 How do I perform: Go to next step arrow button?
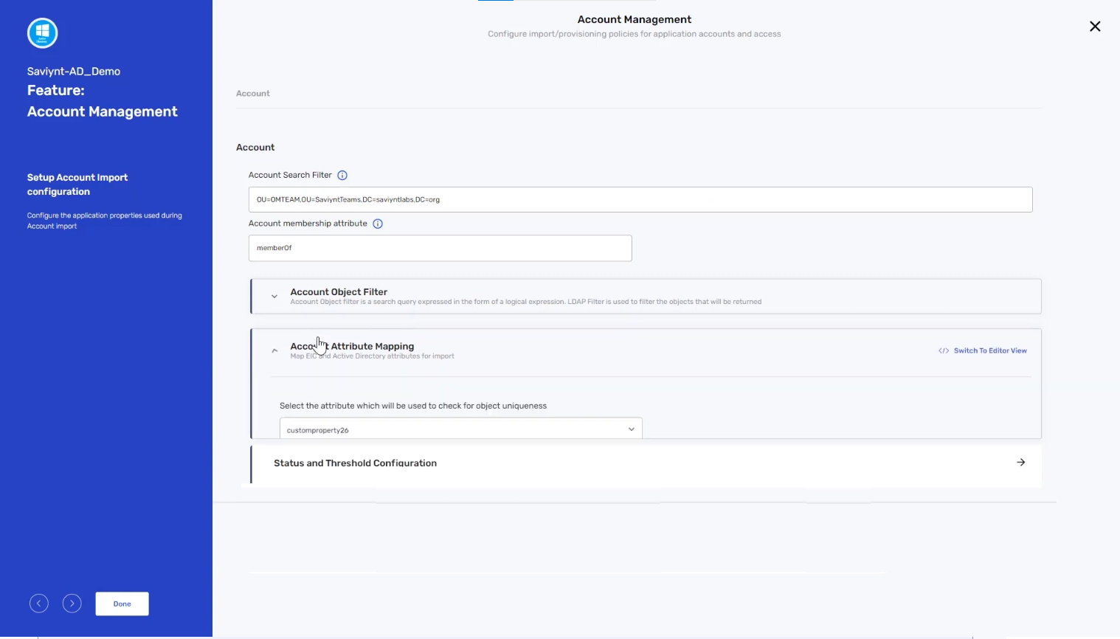click(x=72, y=604)
